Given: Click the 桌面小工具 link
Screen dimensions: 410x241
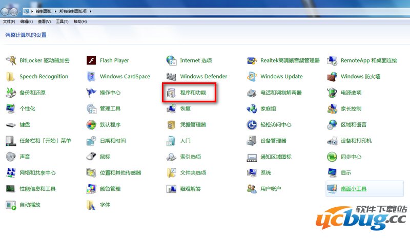Looking at the screenshot, I should click(354, 189).
